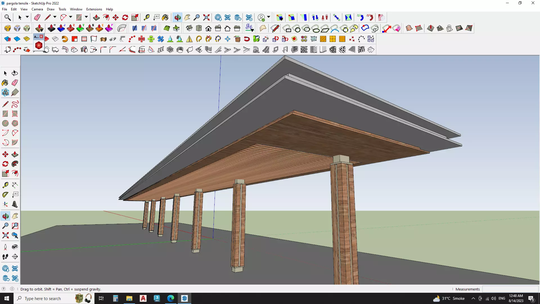Open Extension Warehouse from top toolbar
The height and width of the screenshot is (304, 540).
228,17
